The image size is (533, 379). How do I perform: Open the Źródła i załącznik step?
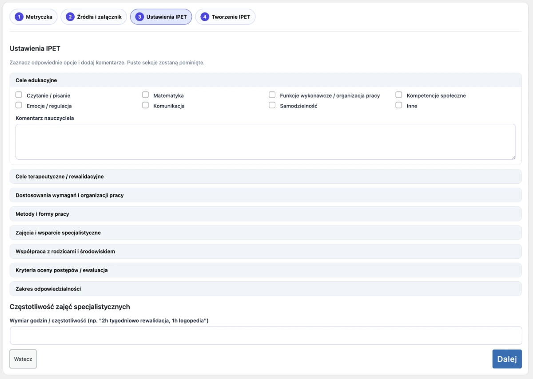[94, 17]
